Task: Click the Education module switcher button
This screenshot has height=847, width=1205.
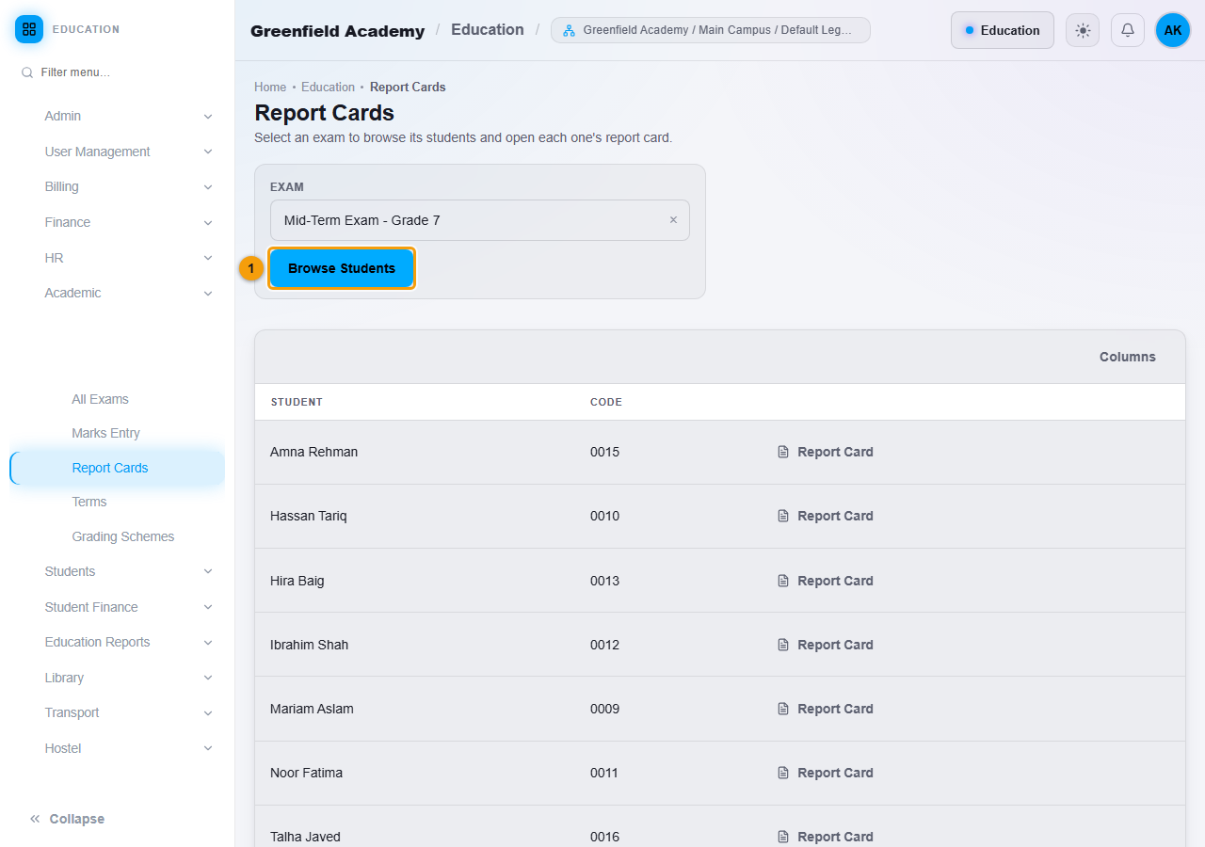Action: click(x=1003, y=30)
